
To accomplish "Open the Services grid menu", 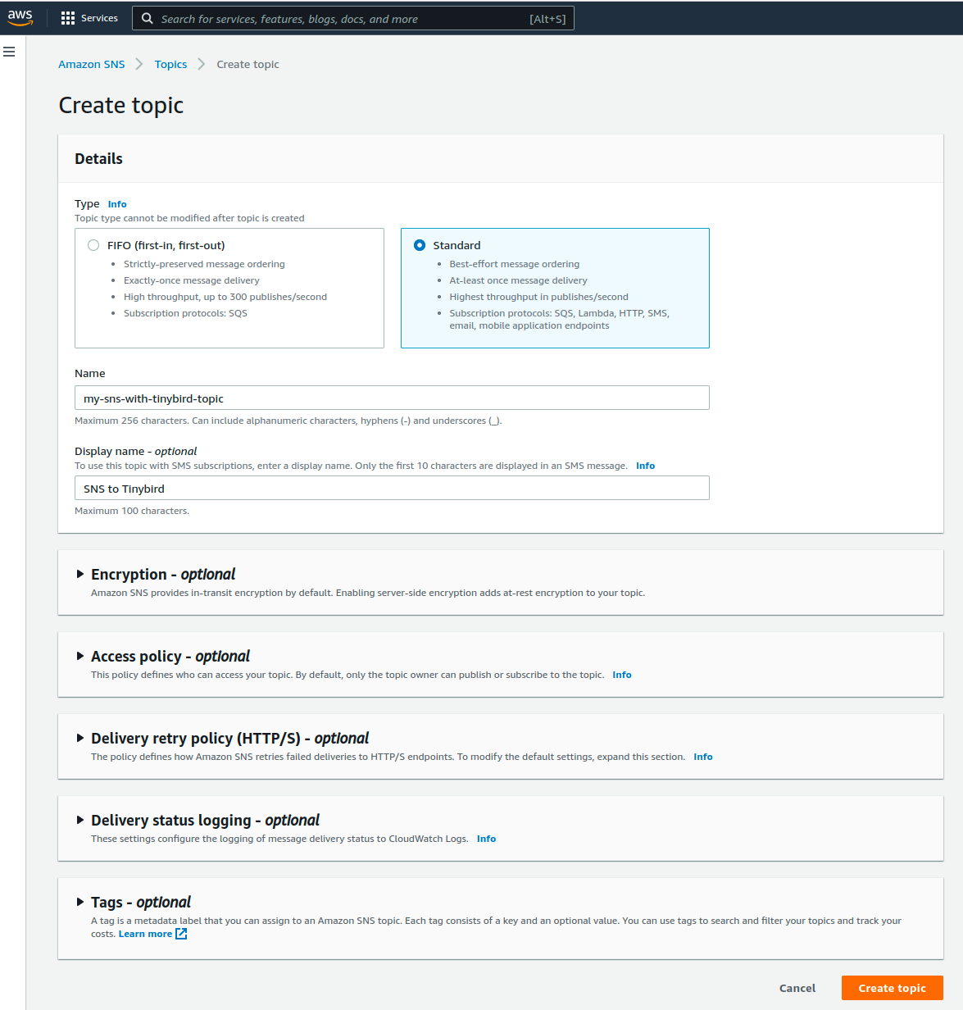I will (x=68, y=18).
